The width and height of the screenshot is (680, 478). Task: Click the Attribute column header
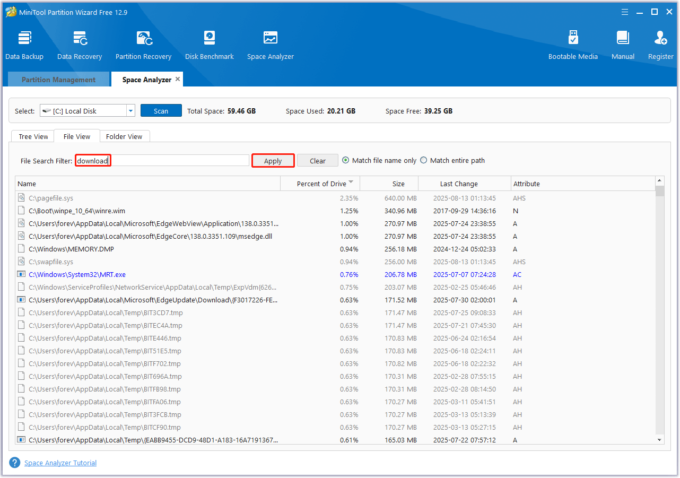(582, 184)
